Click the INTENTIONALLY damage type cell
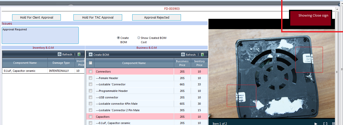This screenshot has height=125, width=343. [61, 71]
